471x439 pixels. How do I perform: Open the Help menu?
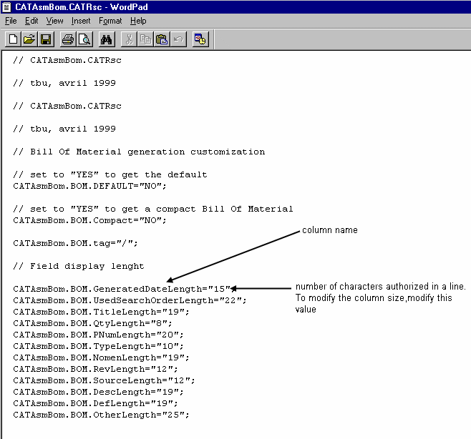[x=138, y=21]
